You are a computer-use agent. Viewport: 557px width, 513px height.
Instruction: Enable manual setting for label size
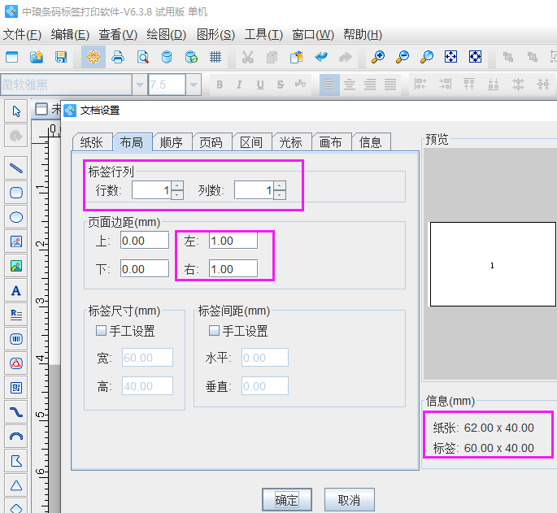(x=102, y=331)
